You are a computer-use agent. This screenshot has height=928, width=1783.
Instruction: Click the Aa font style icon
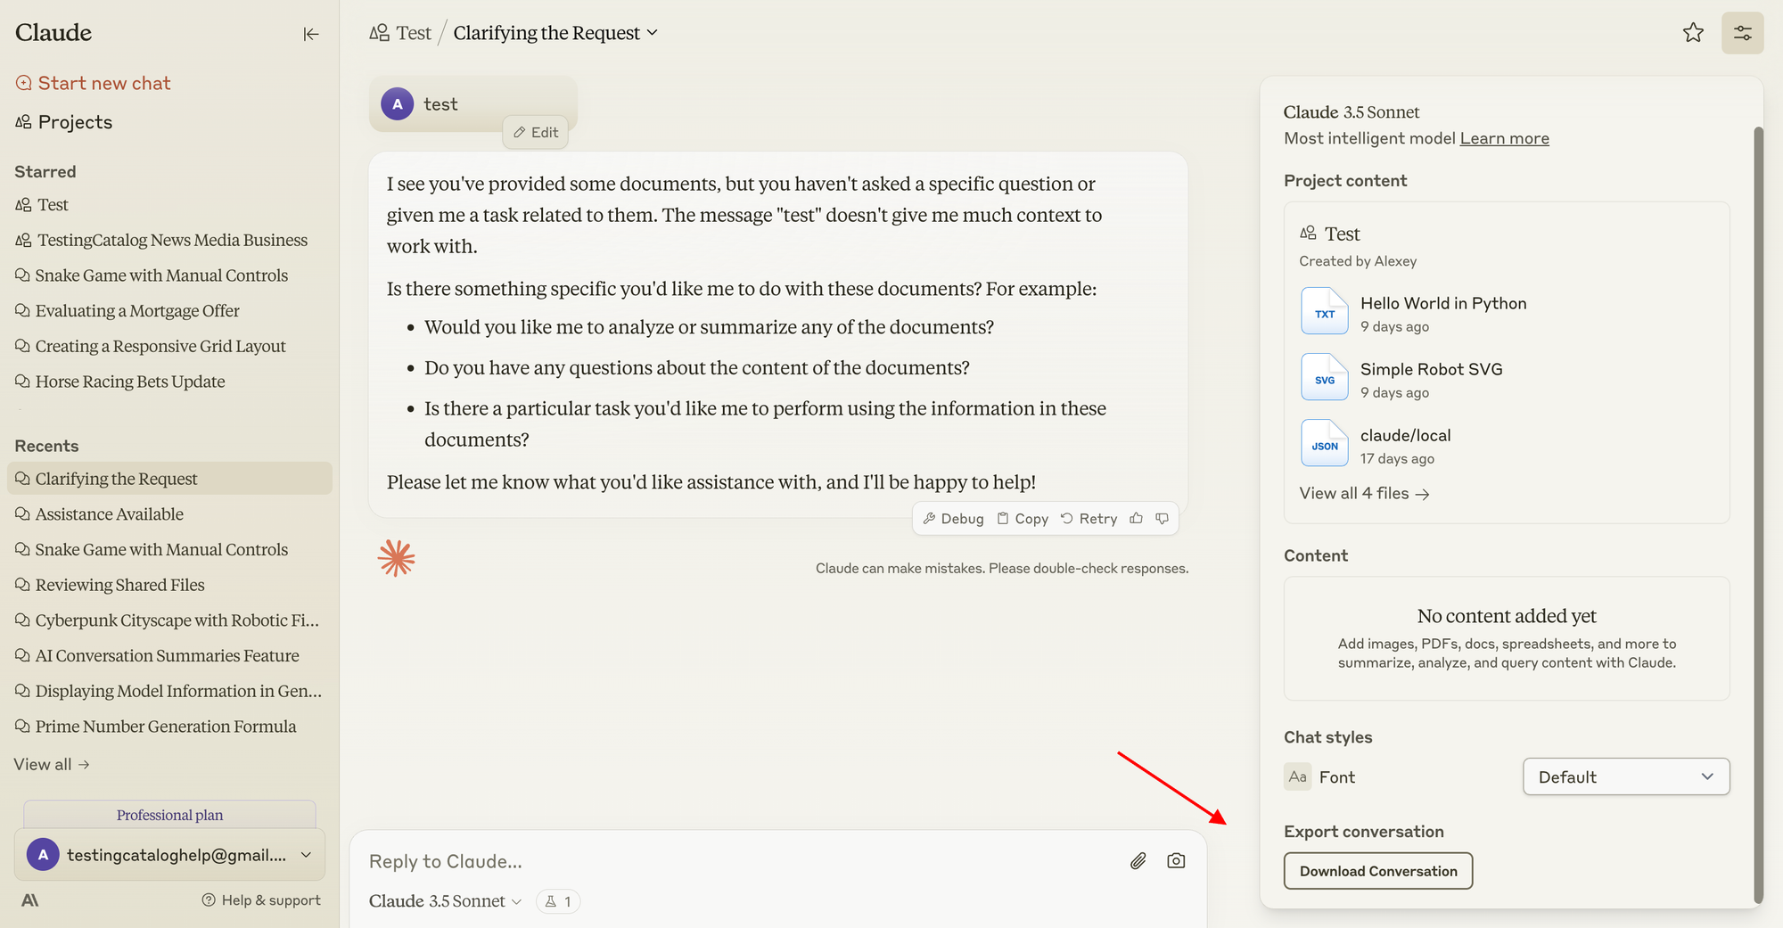tap(1297, 776)
